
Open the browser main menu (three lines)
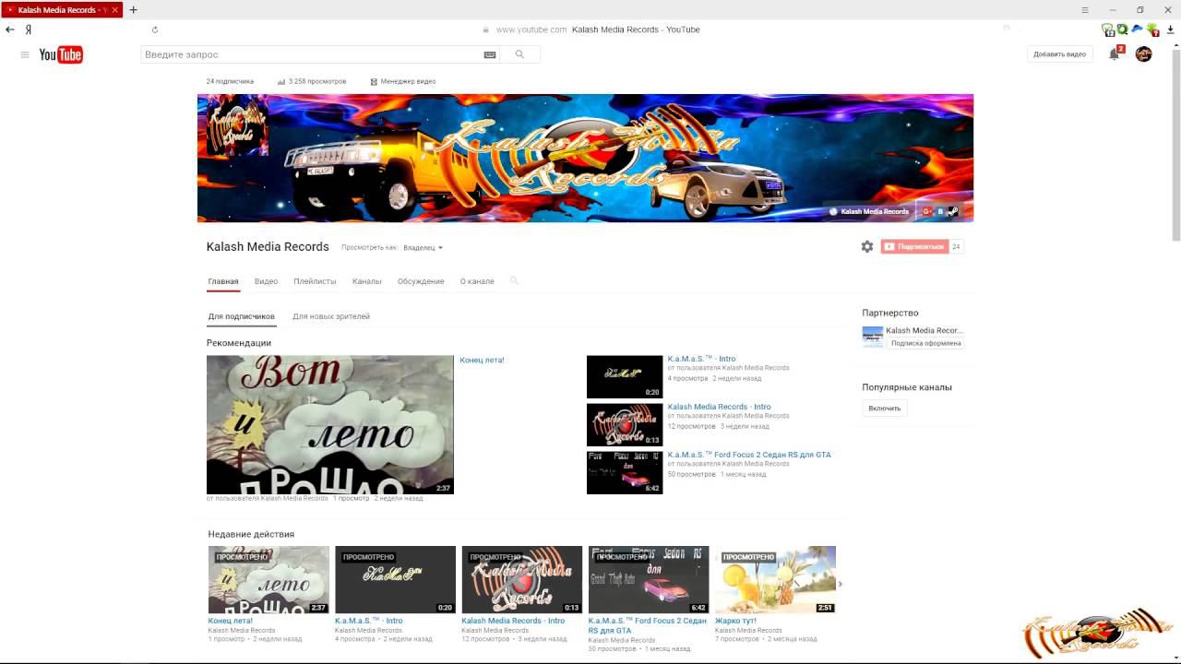1085,9
